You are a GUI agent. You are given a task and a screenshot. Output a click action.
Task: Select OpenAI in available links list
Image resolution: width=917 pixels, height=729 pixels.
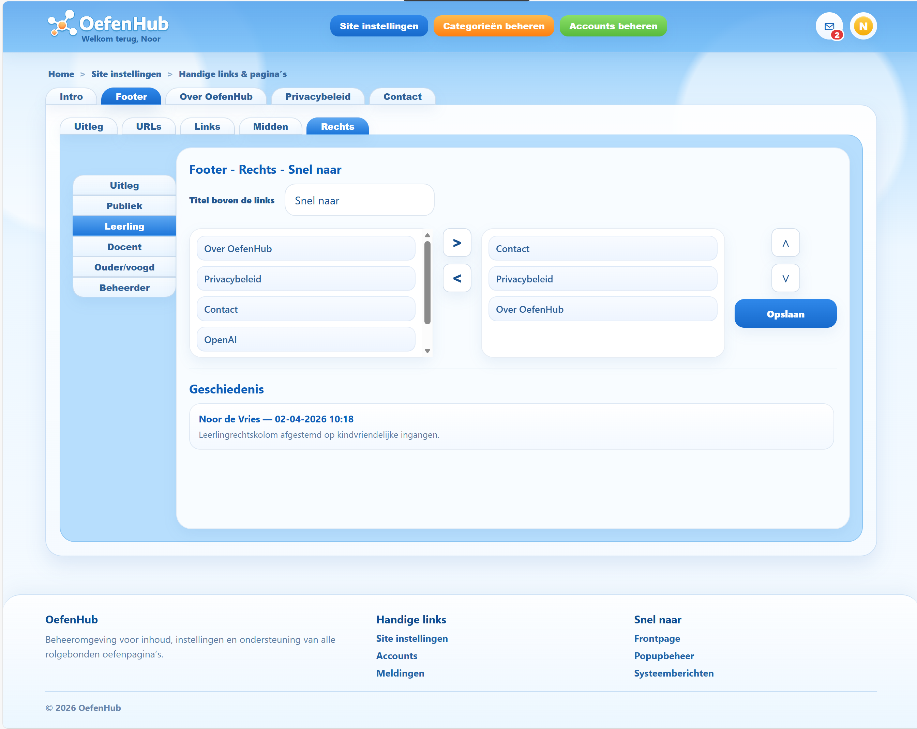pyautogui.click(x=306, y=339)
